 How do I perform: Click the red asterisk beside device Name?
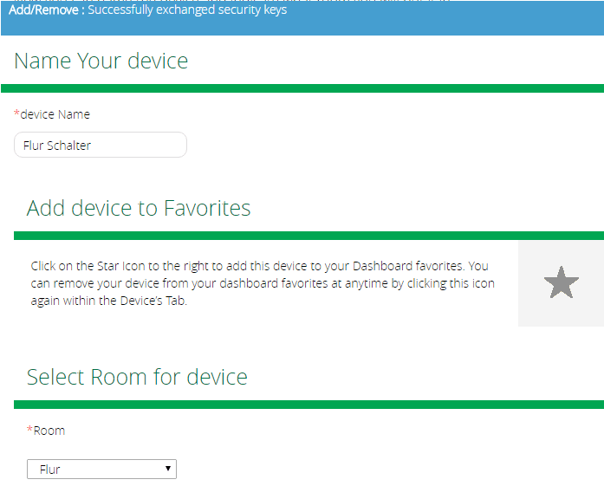[x=16, y=113]
